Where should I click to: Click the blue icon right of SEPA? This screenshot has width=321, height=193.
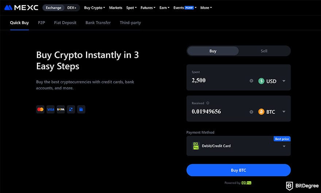click(x=71, y=109)
